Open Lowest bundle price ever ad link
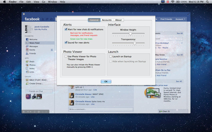This screenshot has width=212, height=132. [x=156, y=85]
